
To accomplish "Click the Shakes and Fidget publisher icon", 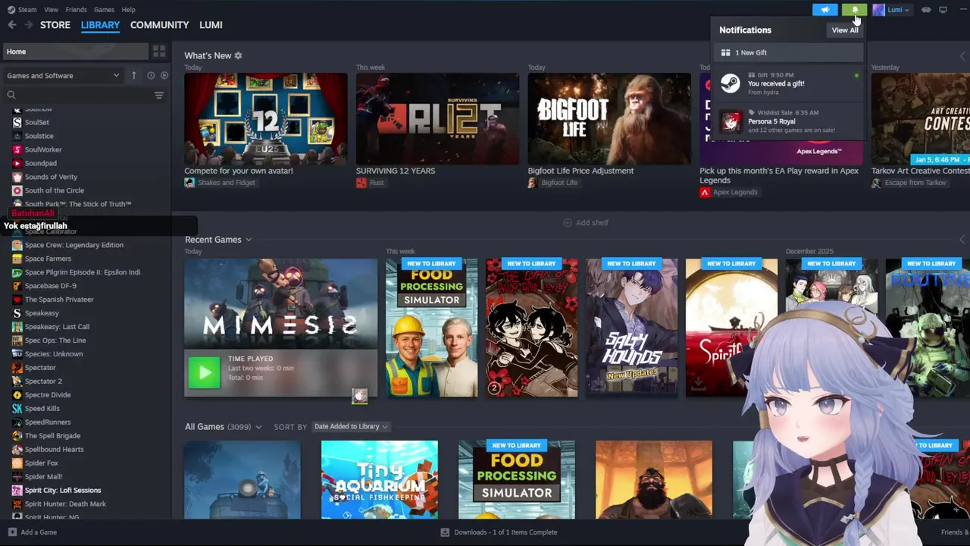I will click(189, 183).
